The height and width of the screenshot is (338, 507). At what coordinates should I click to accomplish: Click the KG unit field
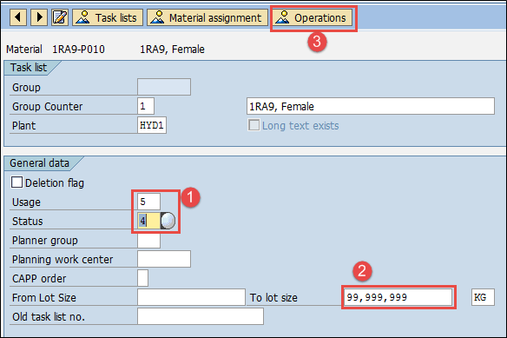click(x=483, y=297)
